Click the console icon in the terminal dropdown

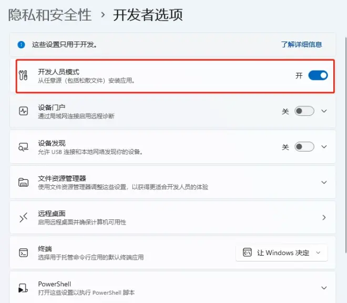pyautogui.click(x=247, y=252)
